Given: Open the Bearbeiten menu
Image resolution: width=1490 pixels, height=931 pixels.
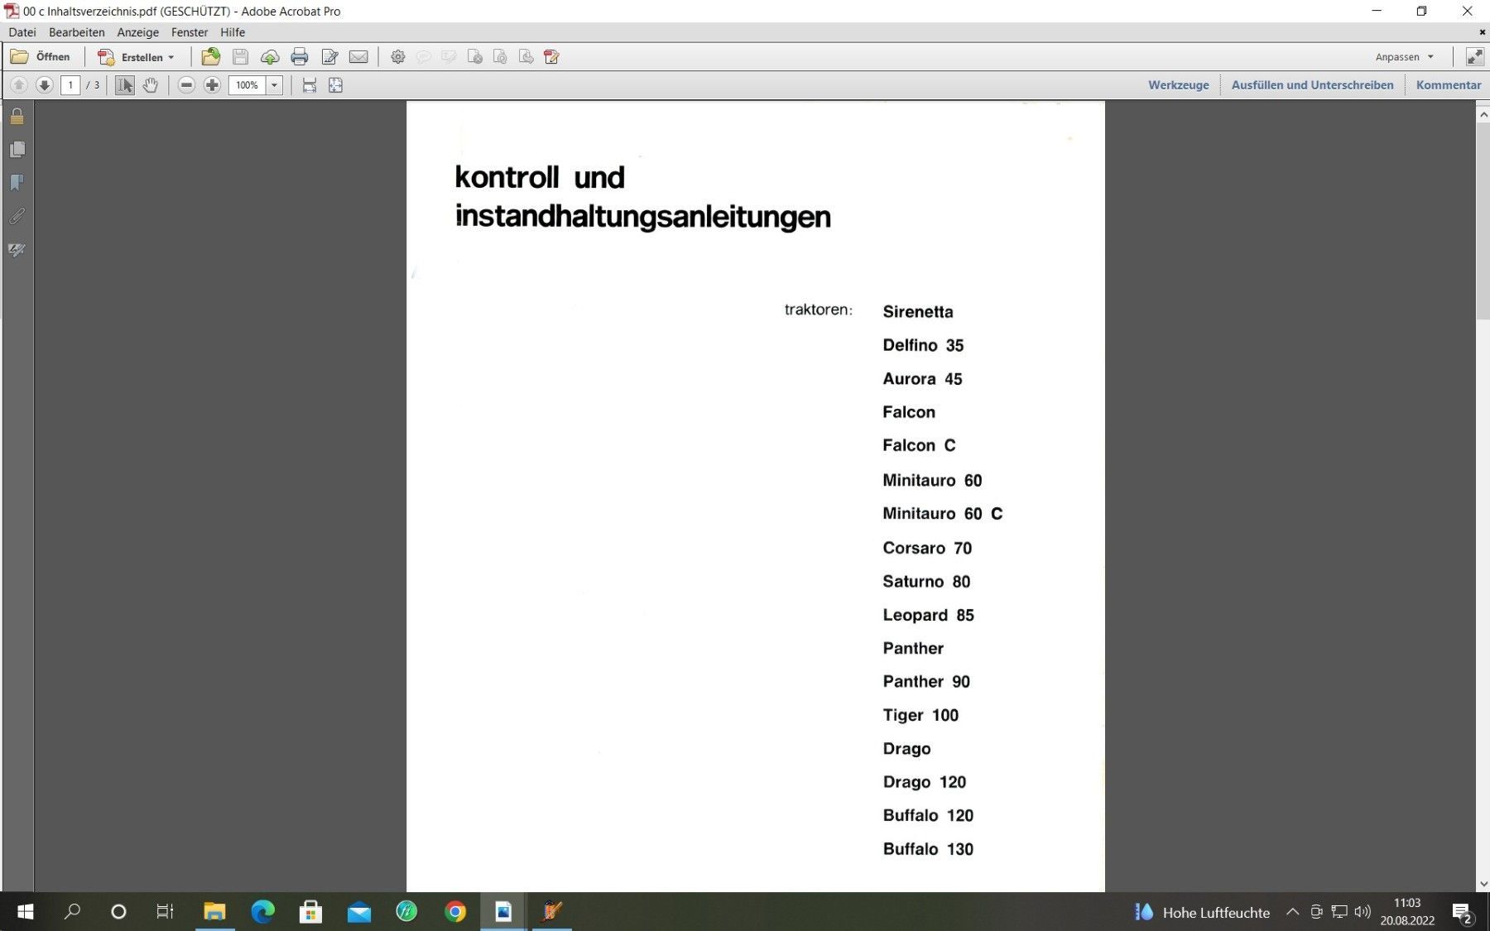Looking at the screenshot, I should [x=76, y=32].
